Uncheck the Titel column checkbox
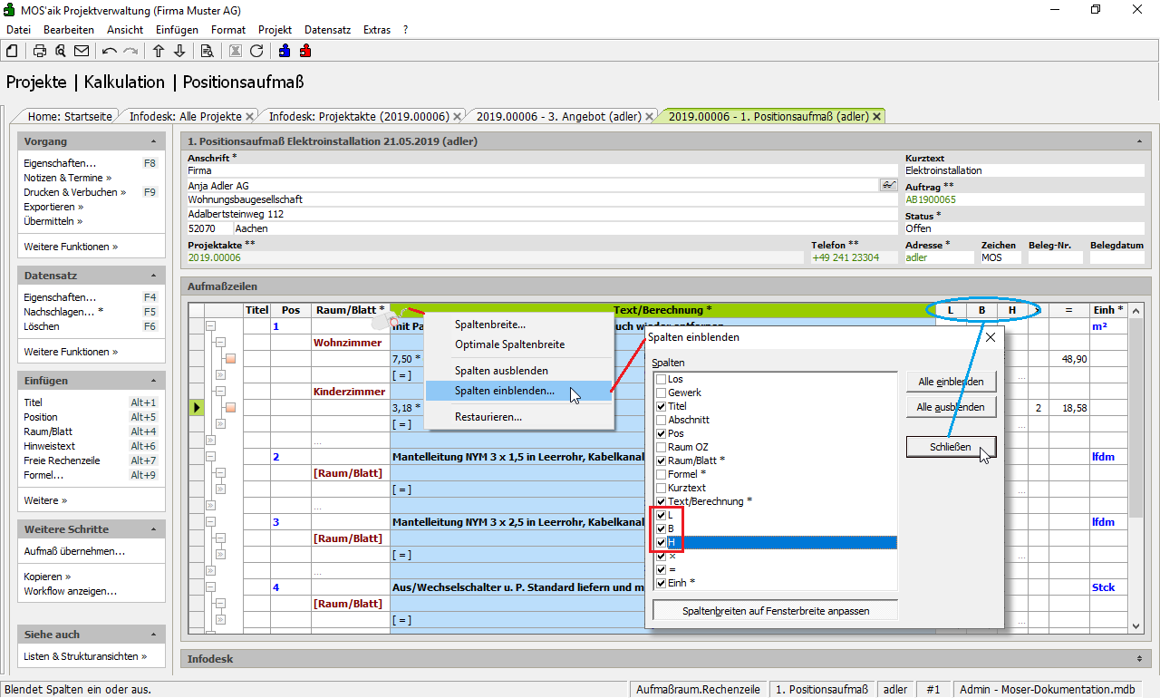1160x698 pixels. [x=662, y=406]
